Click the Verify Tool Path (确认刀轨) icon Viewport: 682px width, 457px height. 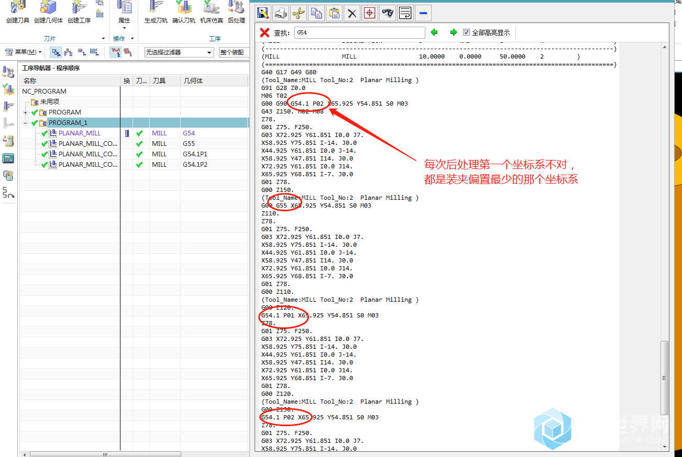[184, 7]
